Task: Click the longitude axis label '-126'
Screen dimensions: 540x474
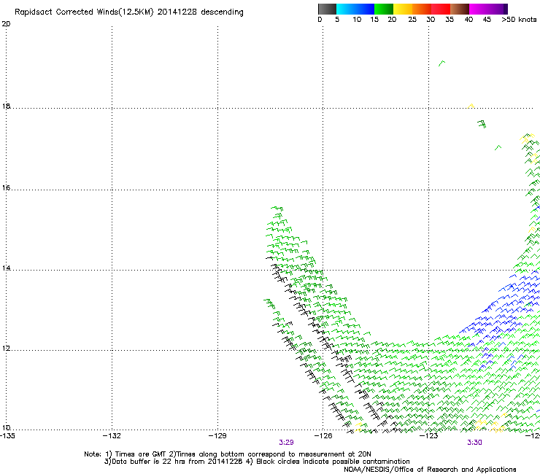Action: [323, 436]
